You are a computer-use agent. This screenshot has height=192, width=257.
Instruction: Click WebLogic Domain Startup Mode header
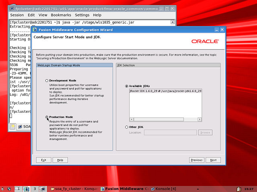click(75, 65)
